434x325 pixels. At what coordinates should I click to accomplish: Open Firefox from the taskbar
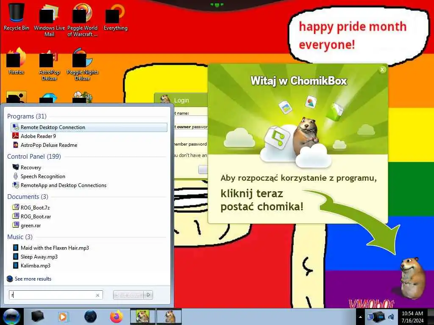click(117, 317)
